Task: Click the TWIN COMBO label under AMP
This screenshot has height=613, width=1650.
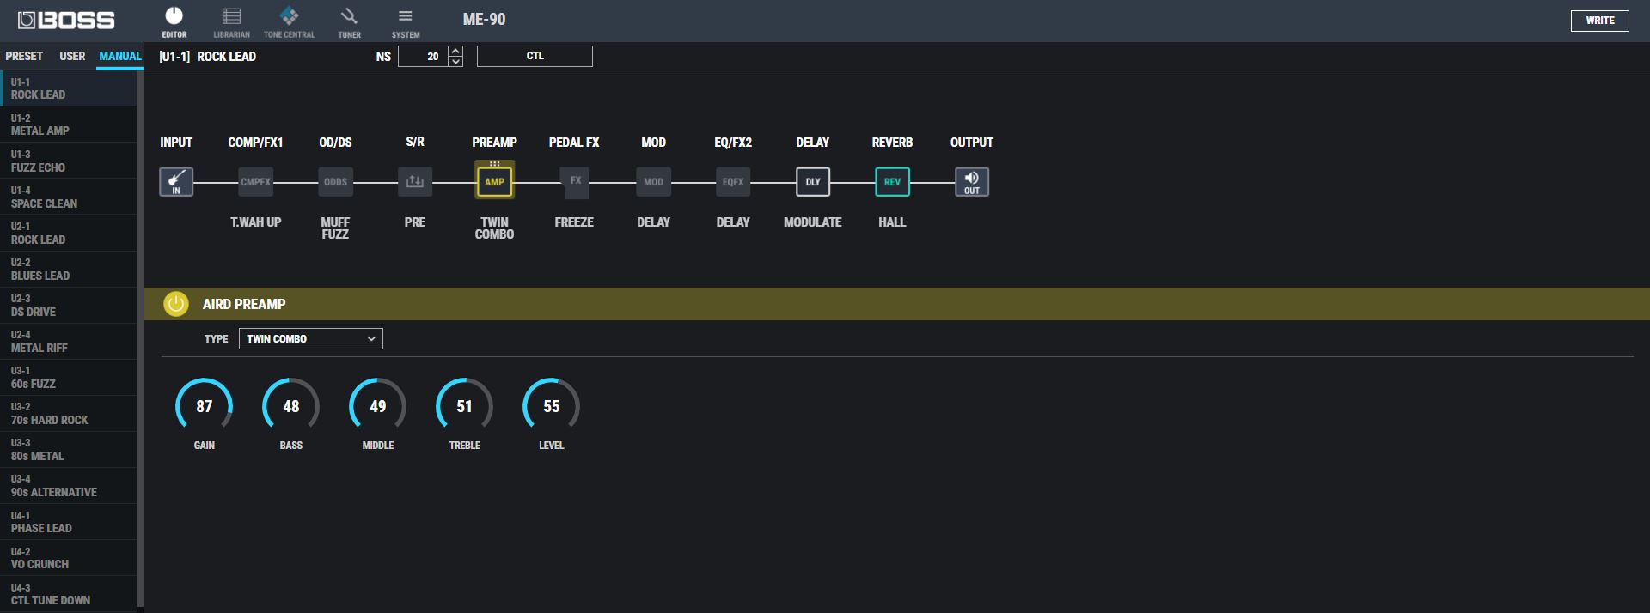Action: point(494,228)
